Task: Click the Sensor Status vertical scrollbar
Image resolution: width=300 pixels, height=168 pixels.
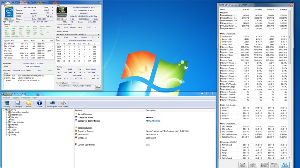Action: pos(290,83)
